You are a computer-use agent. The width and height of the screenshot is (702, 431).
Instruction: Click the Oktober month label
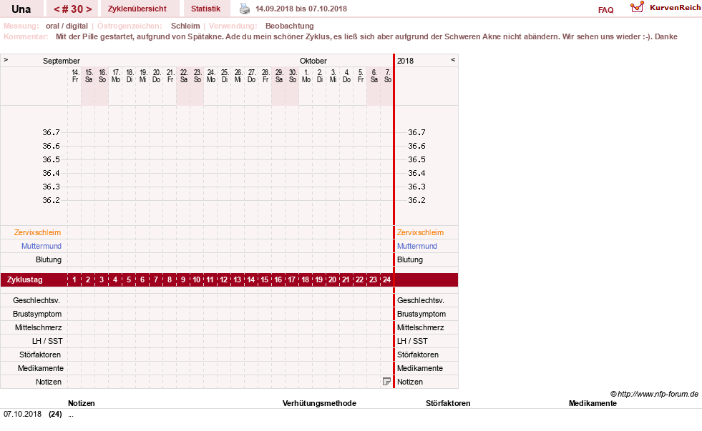coord(313,61)
